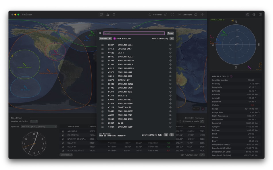Adjust the Number of Orbits stepper

(36, 121)
